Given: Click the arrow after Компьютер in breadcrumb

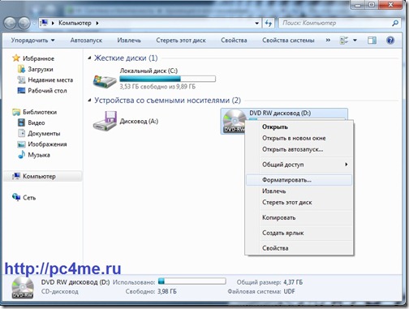Looking at the screenshot, I should (x=97, y=24).
